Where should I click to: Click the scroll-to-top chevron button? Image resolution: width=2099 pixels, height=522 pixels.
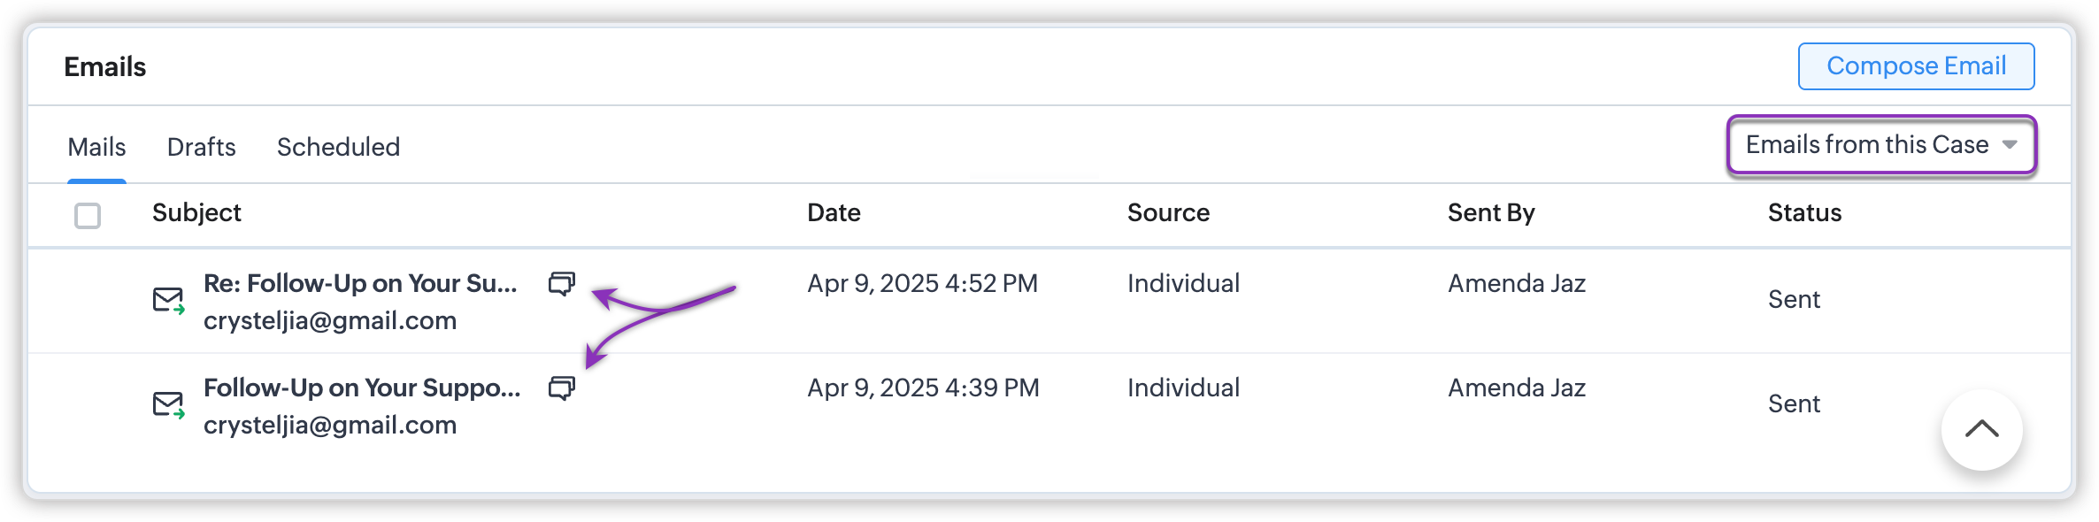pyautogui.click(x=1981, y=429)
